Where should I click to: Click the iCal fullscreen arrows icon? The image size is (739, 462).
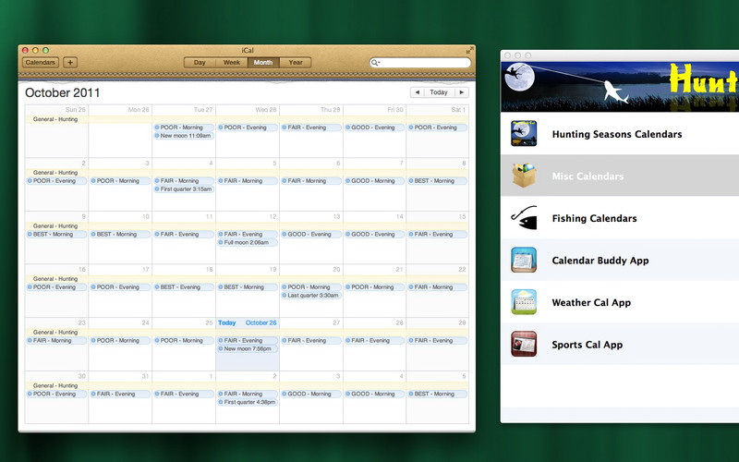pyautogui.click(x=468, y=50)
